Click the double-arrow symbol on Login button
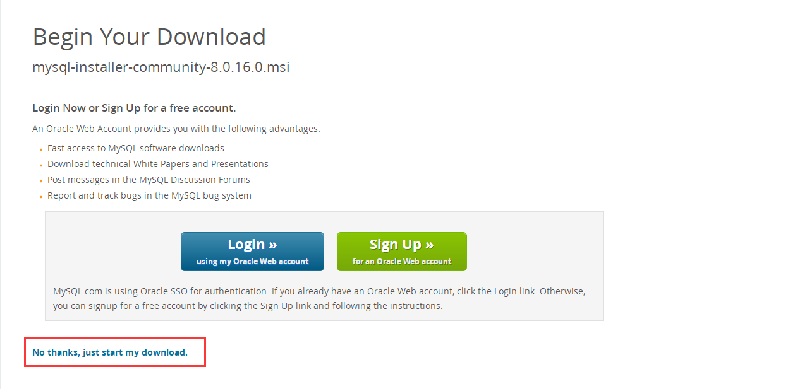The image size is (807, 389). [272, 245]
